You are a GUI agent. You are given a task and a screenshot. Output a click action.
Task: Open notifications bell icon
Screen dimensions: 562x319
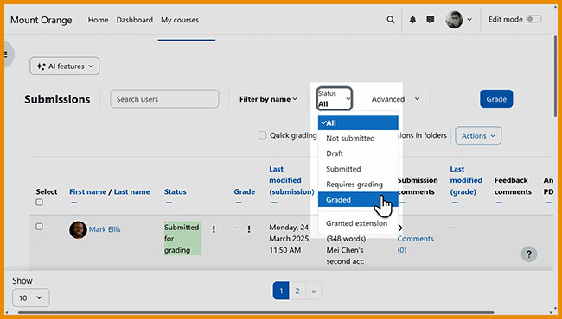(x=412, y=20)
